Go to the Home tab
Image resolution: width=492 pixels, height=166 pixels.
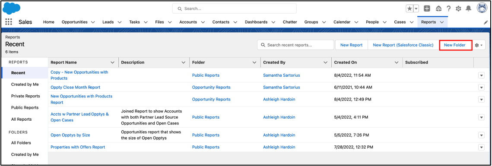click(49, 22)
